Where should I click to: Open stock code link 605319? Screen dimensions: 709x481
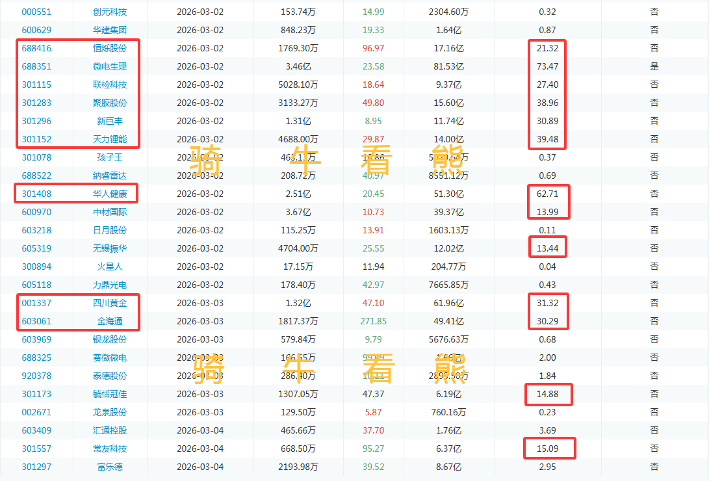(x=36, y=248)
